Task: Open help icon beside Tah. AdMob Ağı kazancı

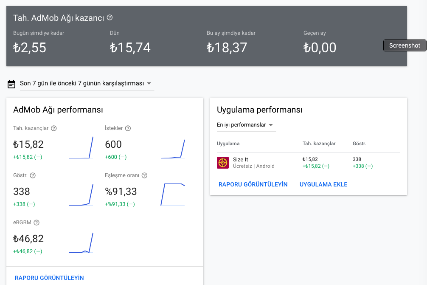Action: coord(110,18)
